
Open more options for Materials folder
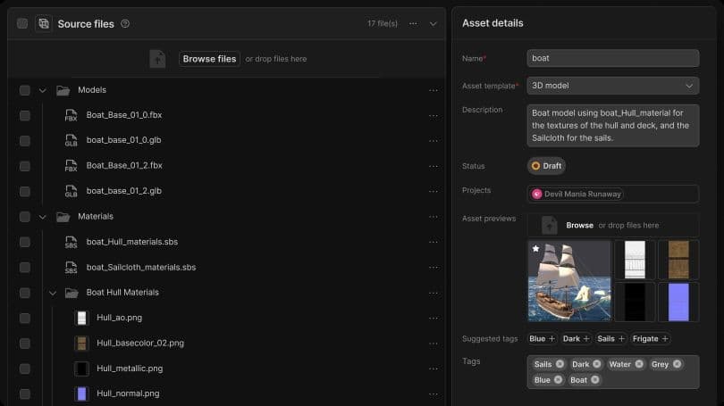click(434, 217)
